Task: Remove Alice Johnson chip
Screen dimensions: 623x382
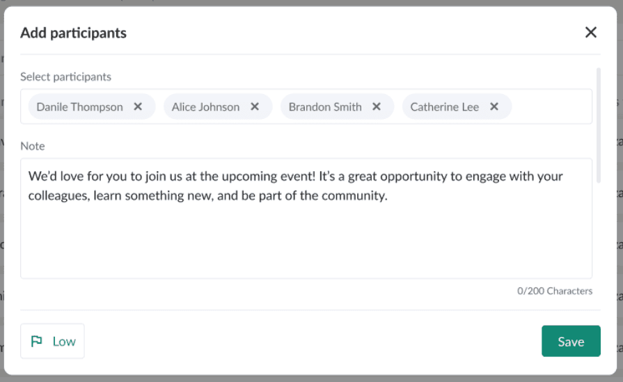Action: pos(255,107)
